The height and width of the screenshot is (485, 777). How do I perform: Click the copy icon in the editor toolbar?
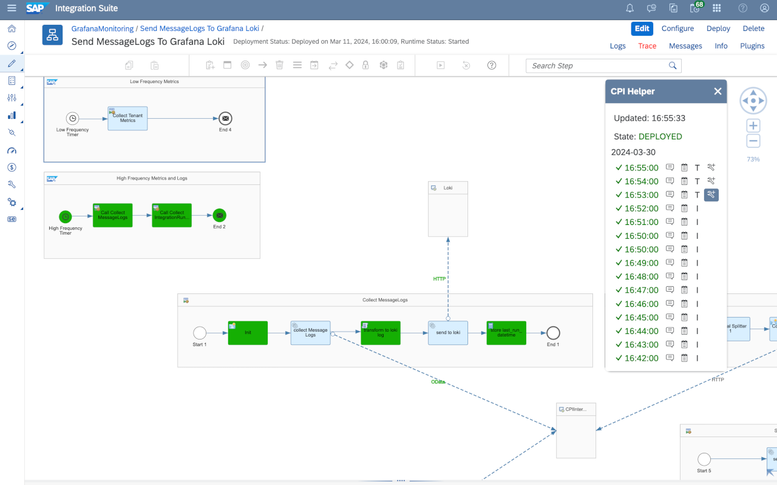[x=128, y=65]
